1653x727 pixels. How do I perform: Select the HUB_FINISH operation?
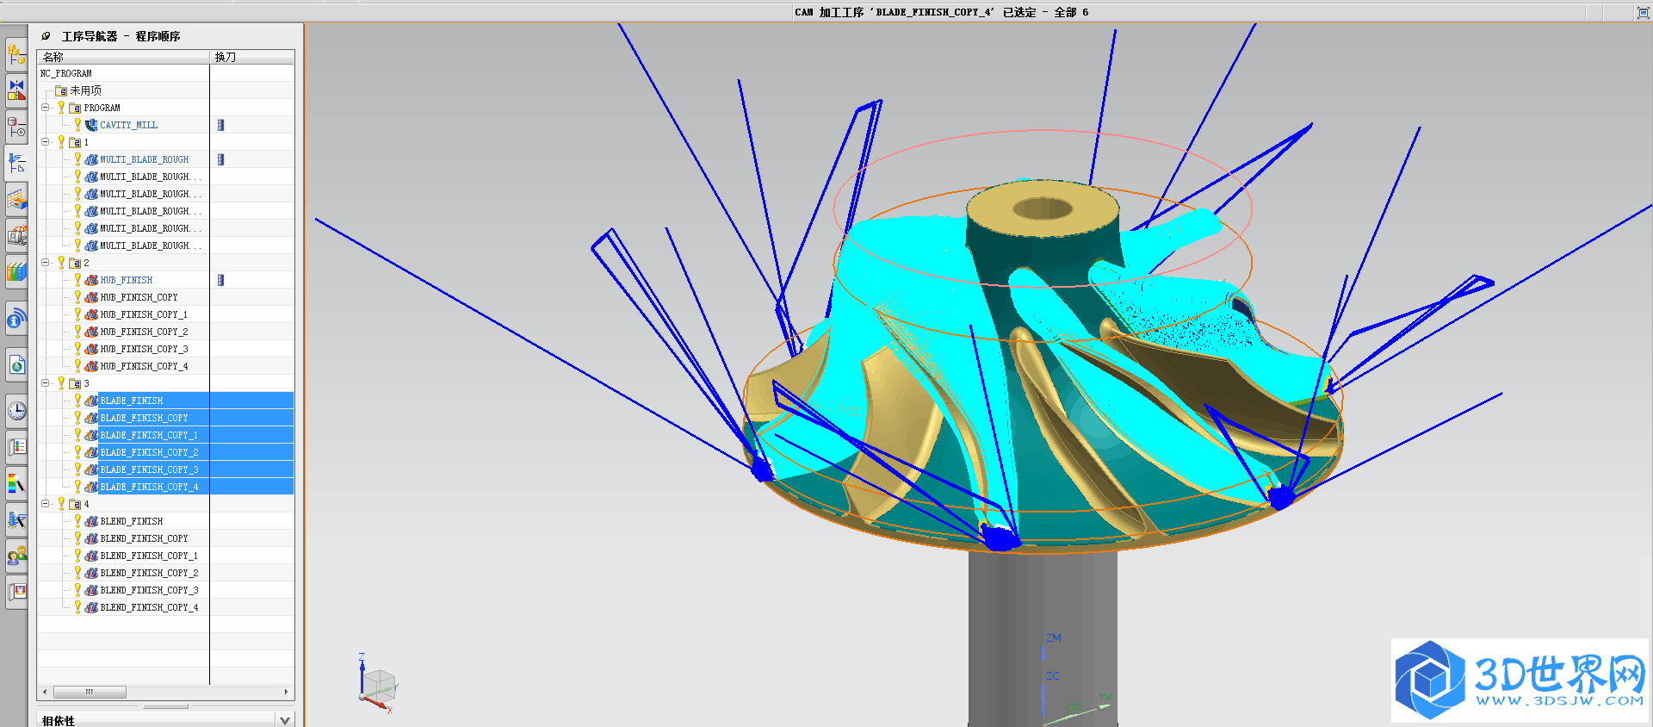127,280
